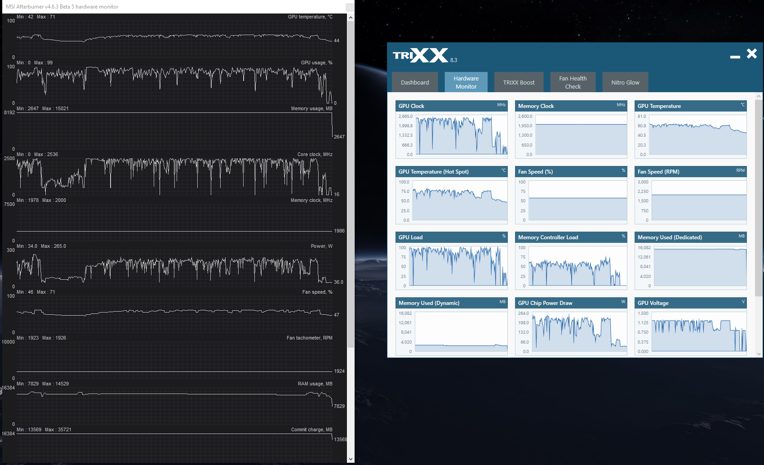The height and width of the screenshot is (465, 764).
Task: Close the TRIXX window
Action: coord(752,54)
